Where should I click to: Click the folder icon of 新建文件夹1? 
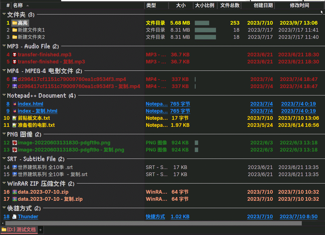(14, 30)
